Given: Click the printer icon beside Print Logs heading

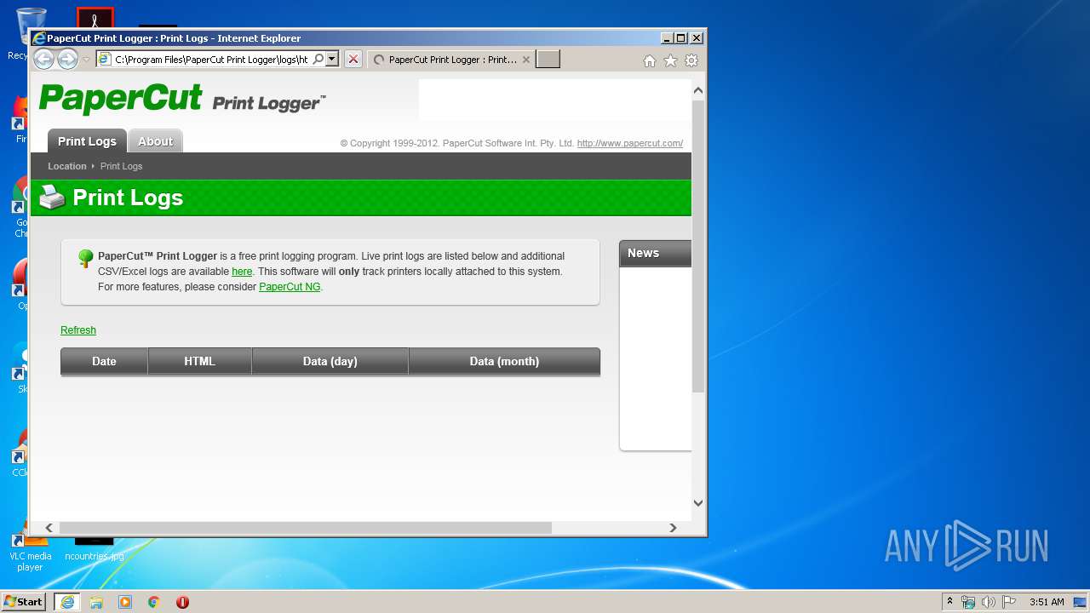Looking at the screenshot, I should pos(52,197).
